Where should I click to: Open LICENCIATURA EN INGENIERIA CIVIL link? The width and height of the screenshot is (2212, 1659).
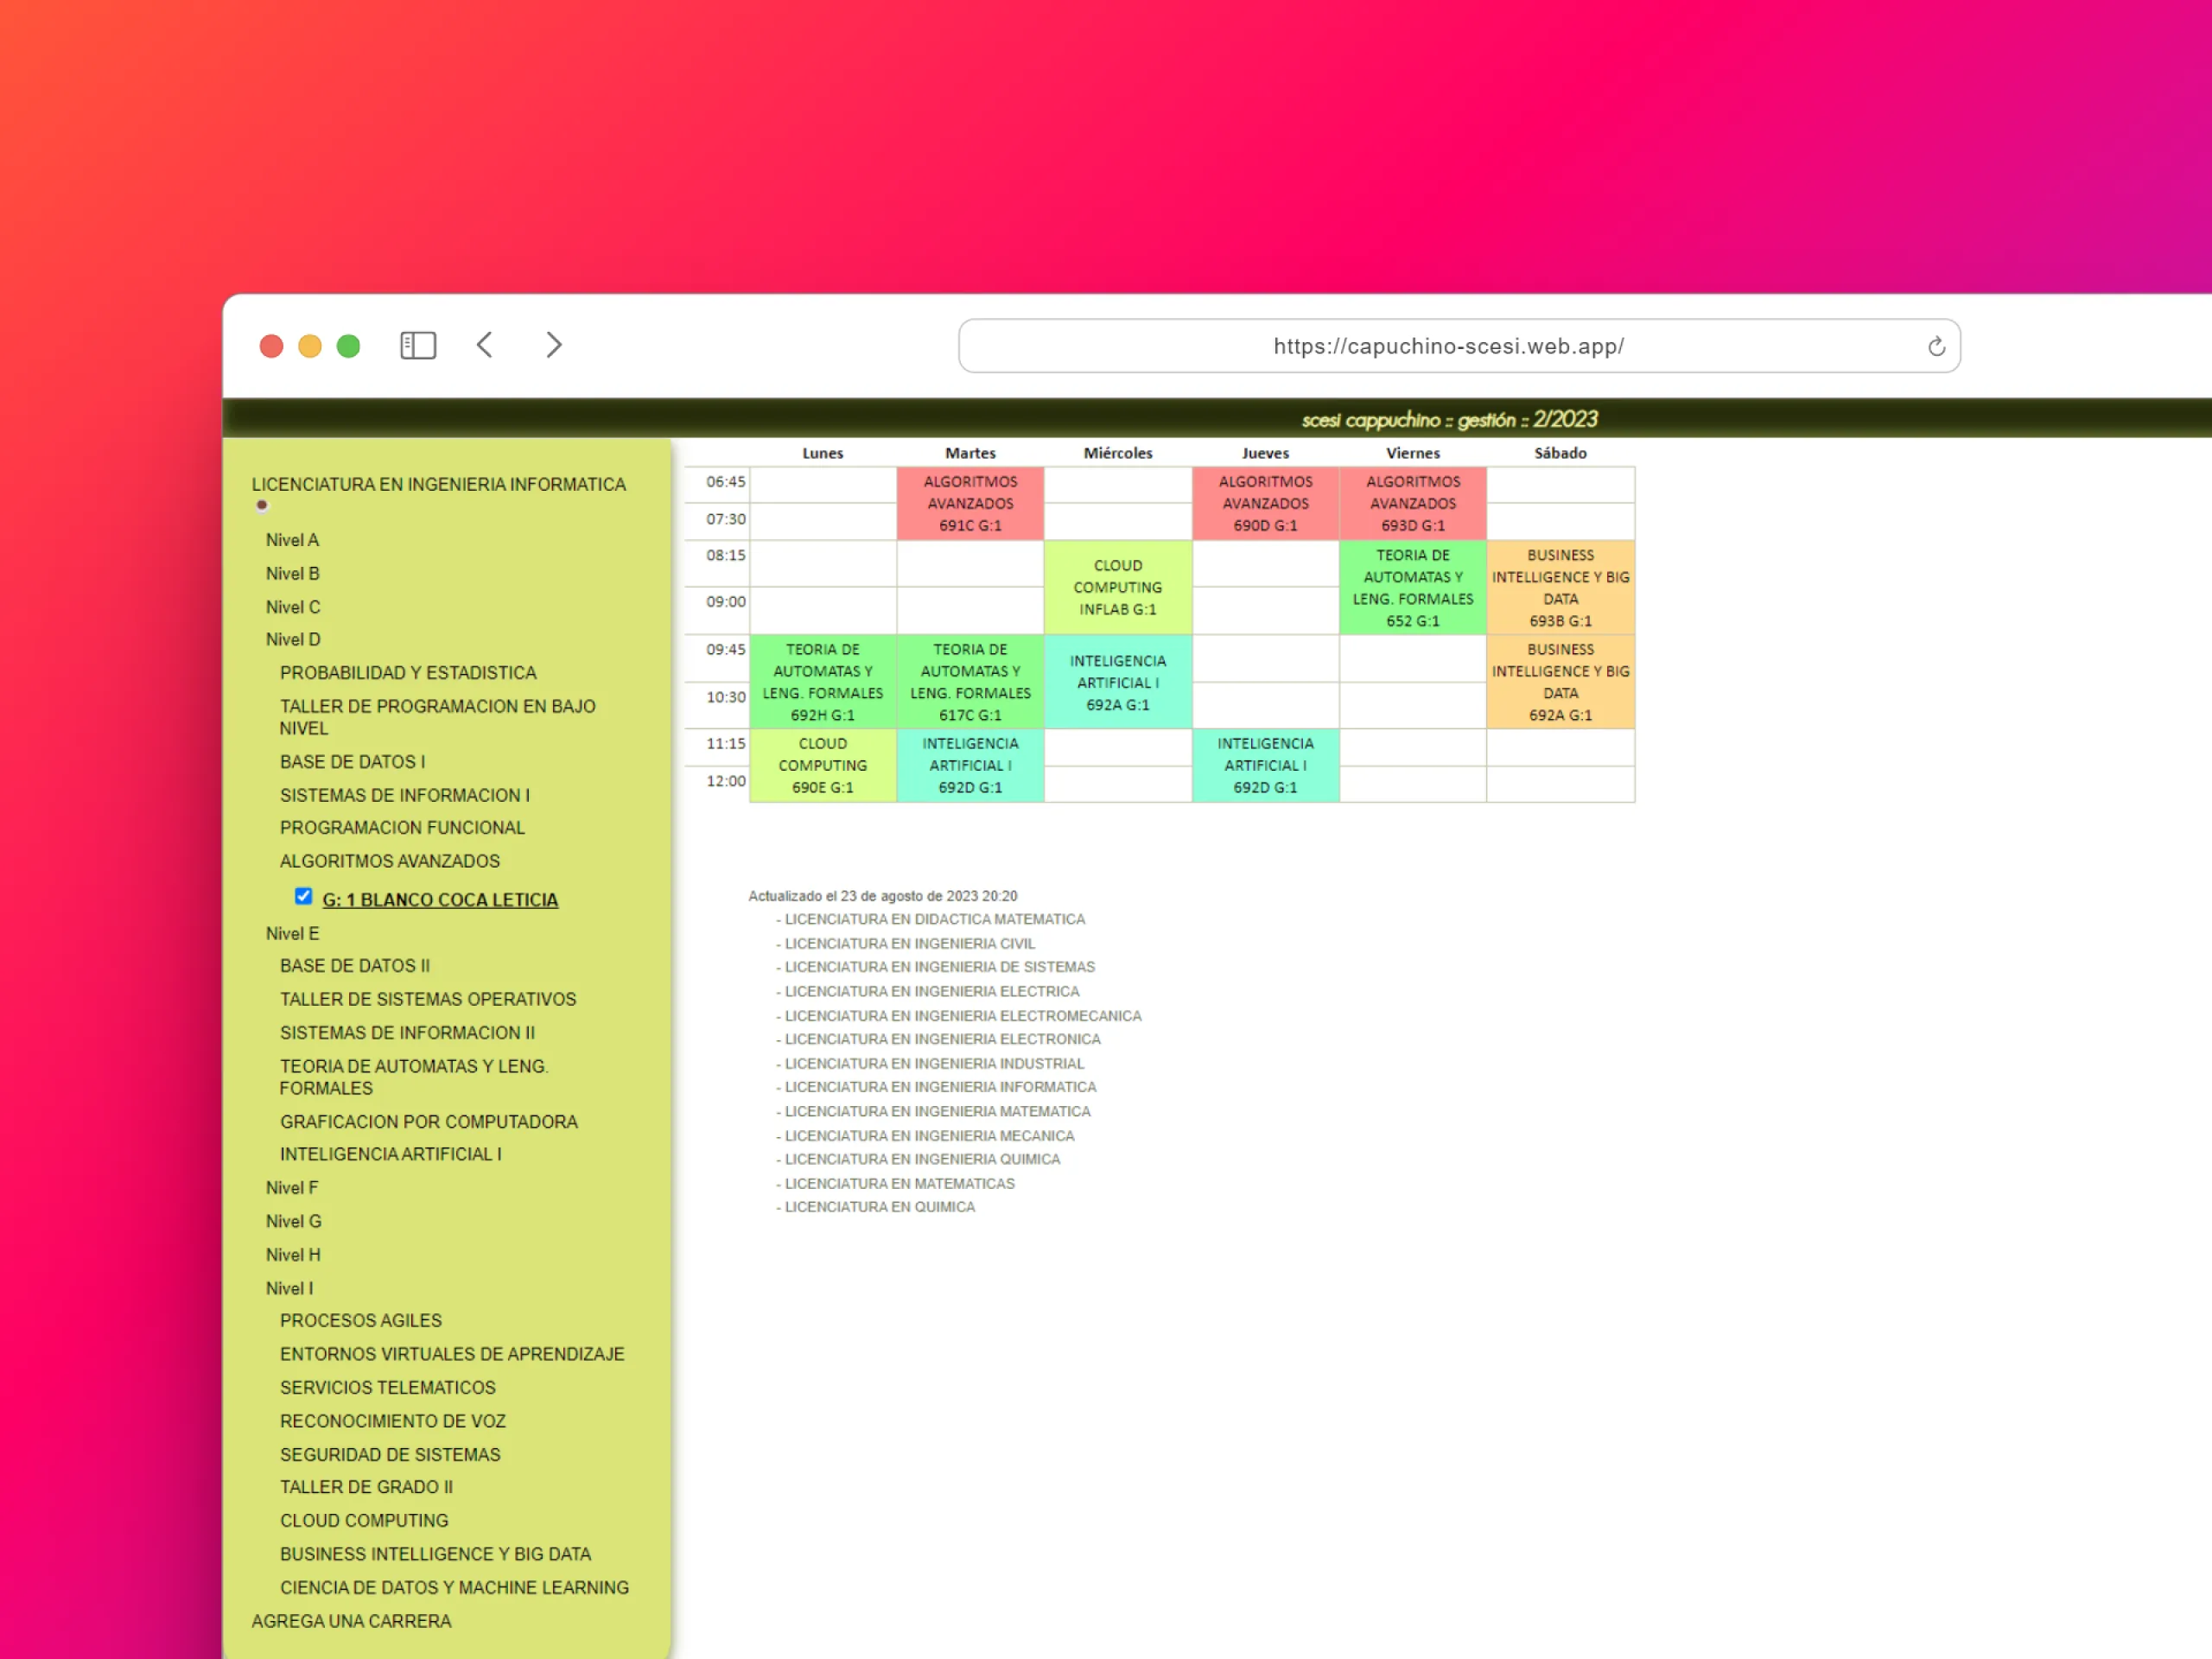click(x=909, y=943)
